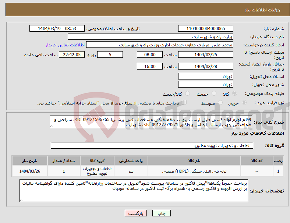Toggle the Islamic treasury bonds payment checkbox

(184, 102)
